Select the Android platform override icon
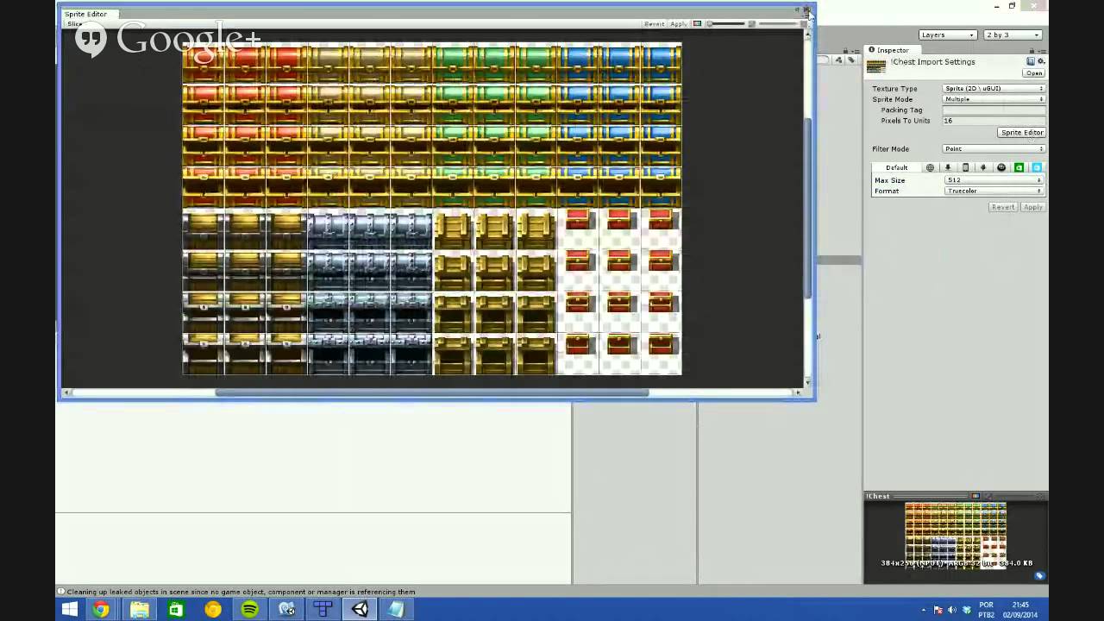 (x=983, y=167)
